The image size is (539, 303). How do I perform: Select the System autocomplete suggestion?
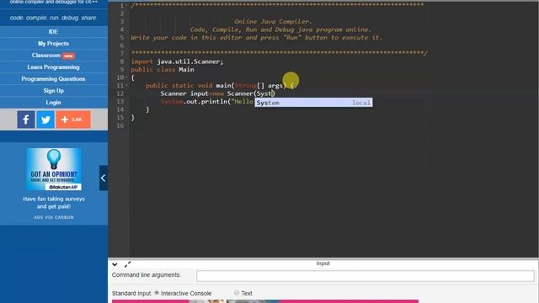pos(313,103)
